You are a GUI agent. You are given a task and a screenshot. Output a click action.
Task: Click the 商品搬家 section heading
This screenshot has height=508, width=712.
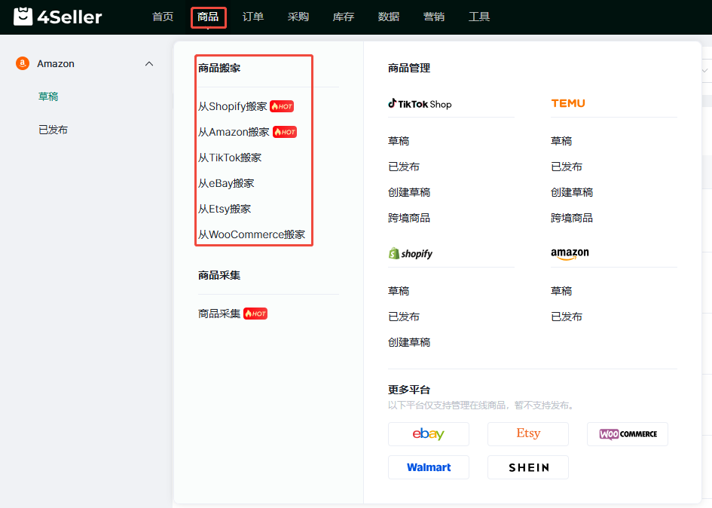coord(219,68)
